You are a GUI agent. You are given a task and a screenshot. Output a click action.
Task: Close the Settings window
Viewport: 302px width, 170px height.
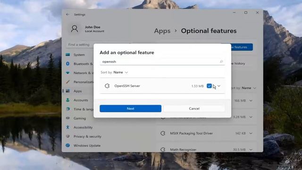257,13
